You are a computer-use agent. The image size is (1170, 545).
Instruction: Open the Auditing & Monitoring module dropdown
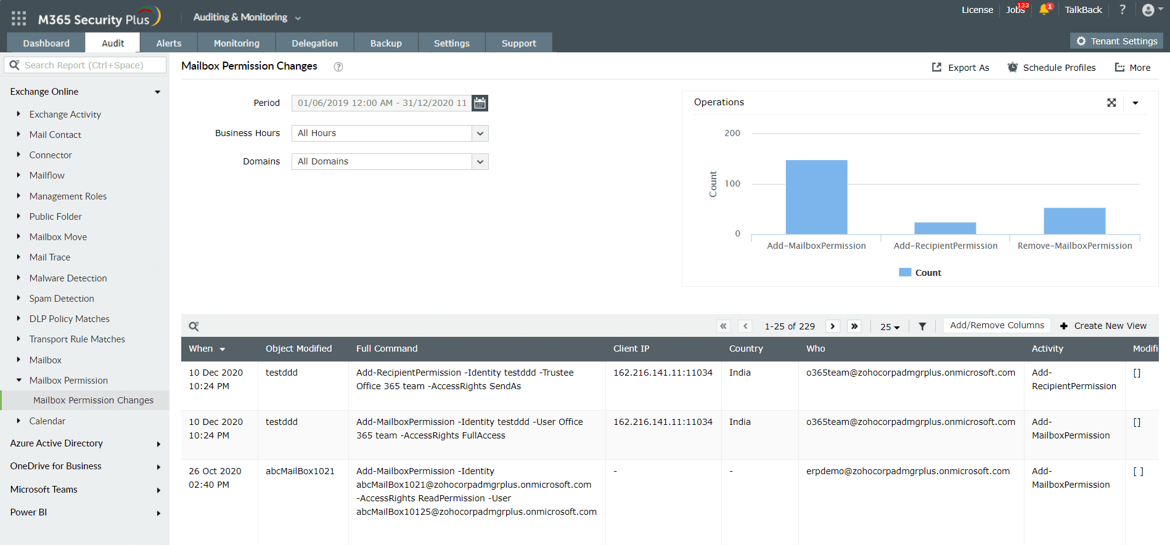[x=247, y=17]
